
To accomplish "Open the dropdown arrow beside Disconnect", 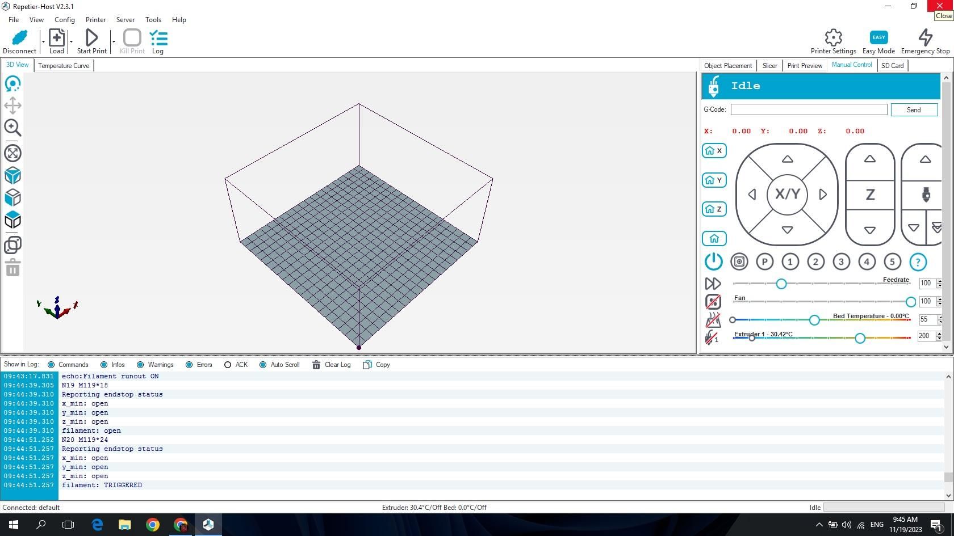I will [x=43, y=41].
